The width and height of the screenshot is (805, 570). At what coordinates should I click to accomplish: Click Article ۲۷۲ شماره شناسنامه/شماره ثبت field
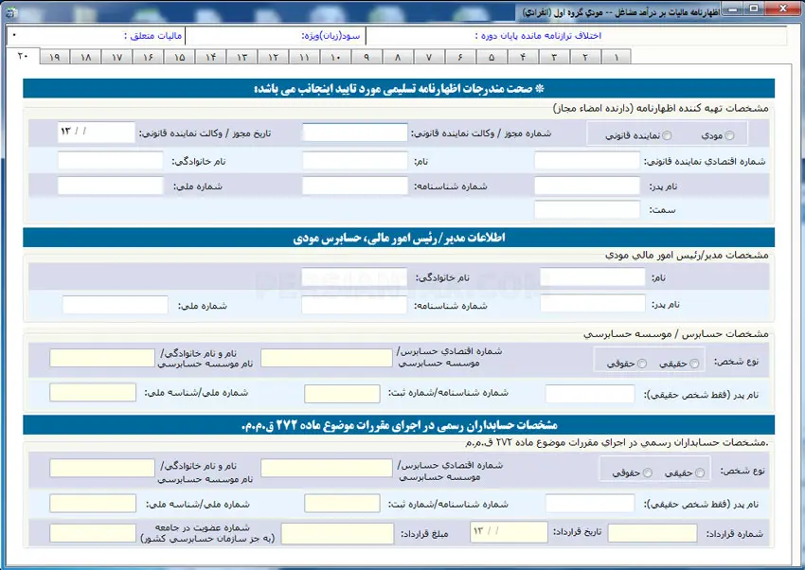click(x=342, y=504)
